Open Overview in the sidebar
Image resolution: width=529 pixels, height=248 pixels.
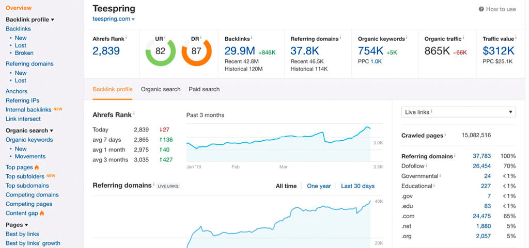(x=19, y=8)
